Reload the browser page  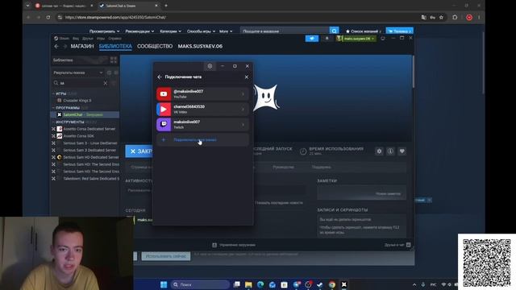(x=48, y=18)
